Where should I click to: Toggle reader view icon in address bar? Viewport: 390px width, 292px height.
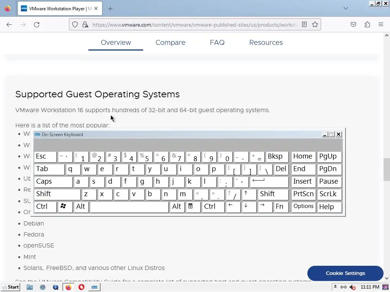click(x=304, y=24)
